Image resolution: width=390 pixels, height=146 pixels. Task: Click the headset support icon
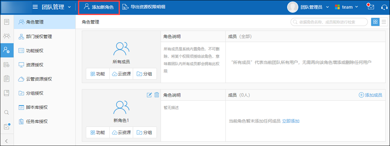384,7
